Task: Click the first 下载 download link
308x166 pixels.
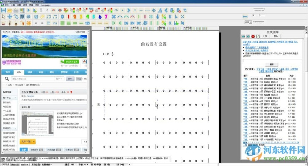Action: [245, 78]
